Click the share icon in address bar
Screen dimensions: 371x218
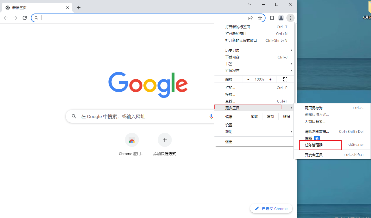click(x=251, y=18)
